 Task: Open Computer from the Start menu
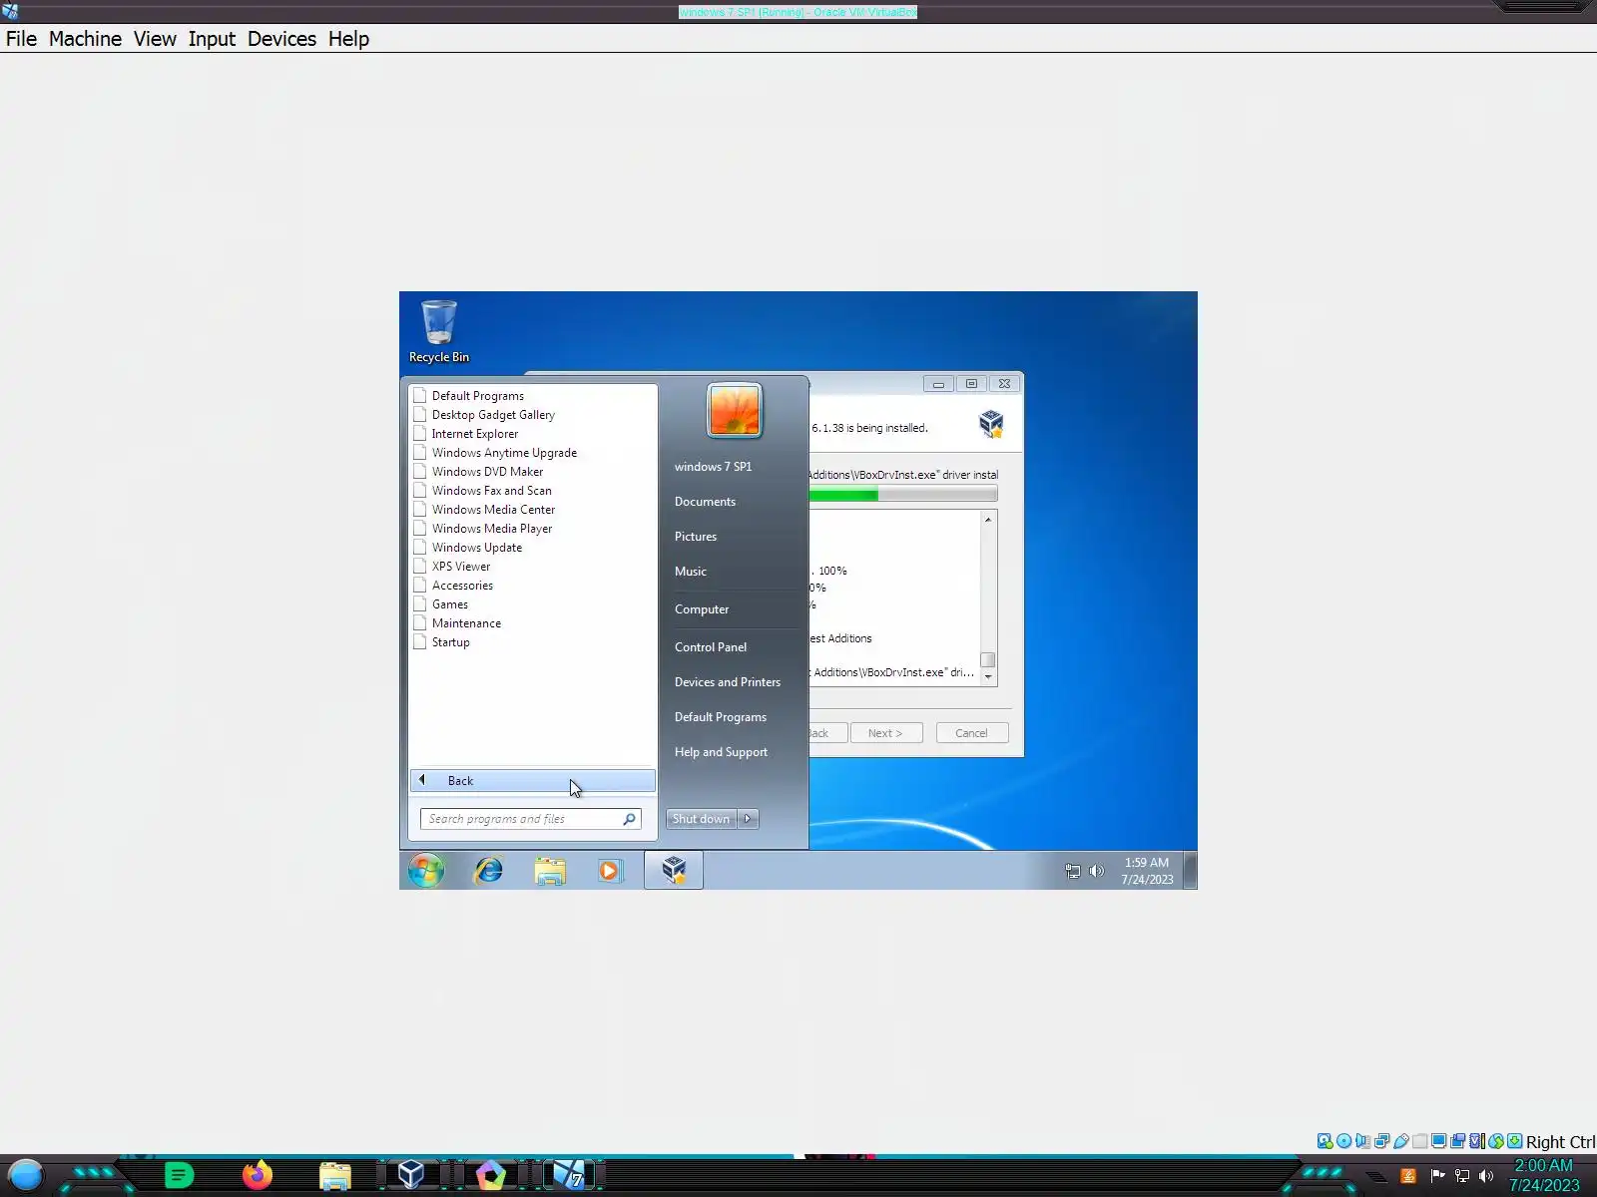702,609
